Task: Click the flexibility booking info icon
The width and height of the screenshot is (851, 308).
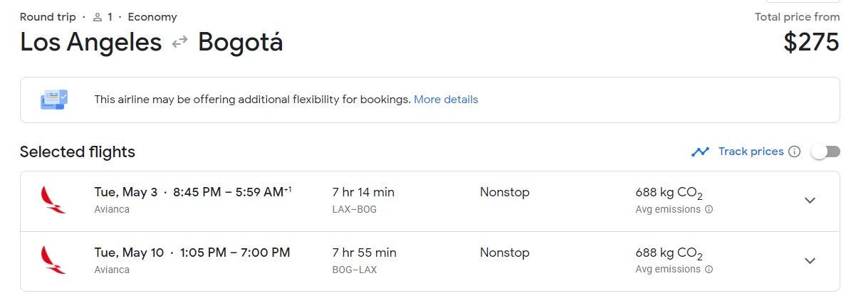Action: tap(54, 100)
